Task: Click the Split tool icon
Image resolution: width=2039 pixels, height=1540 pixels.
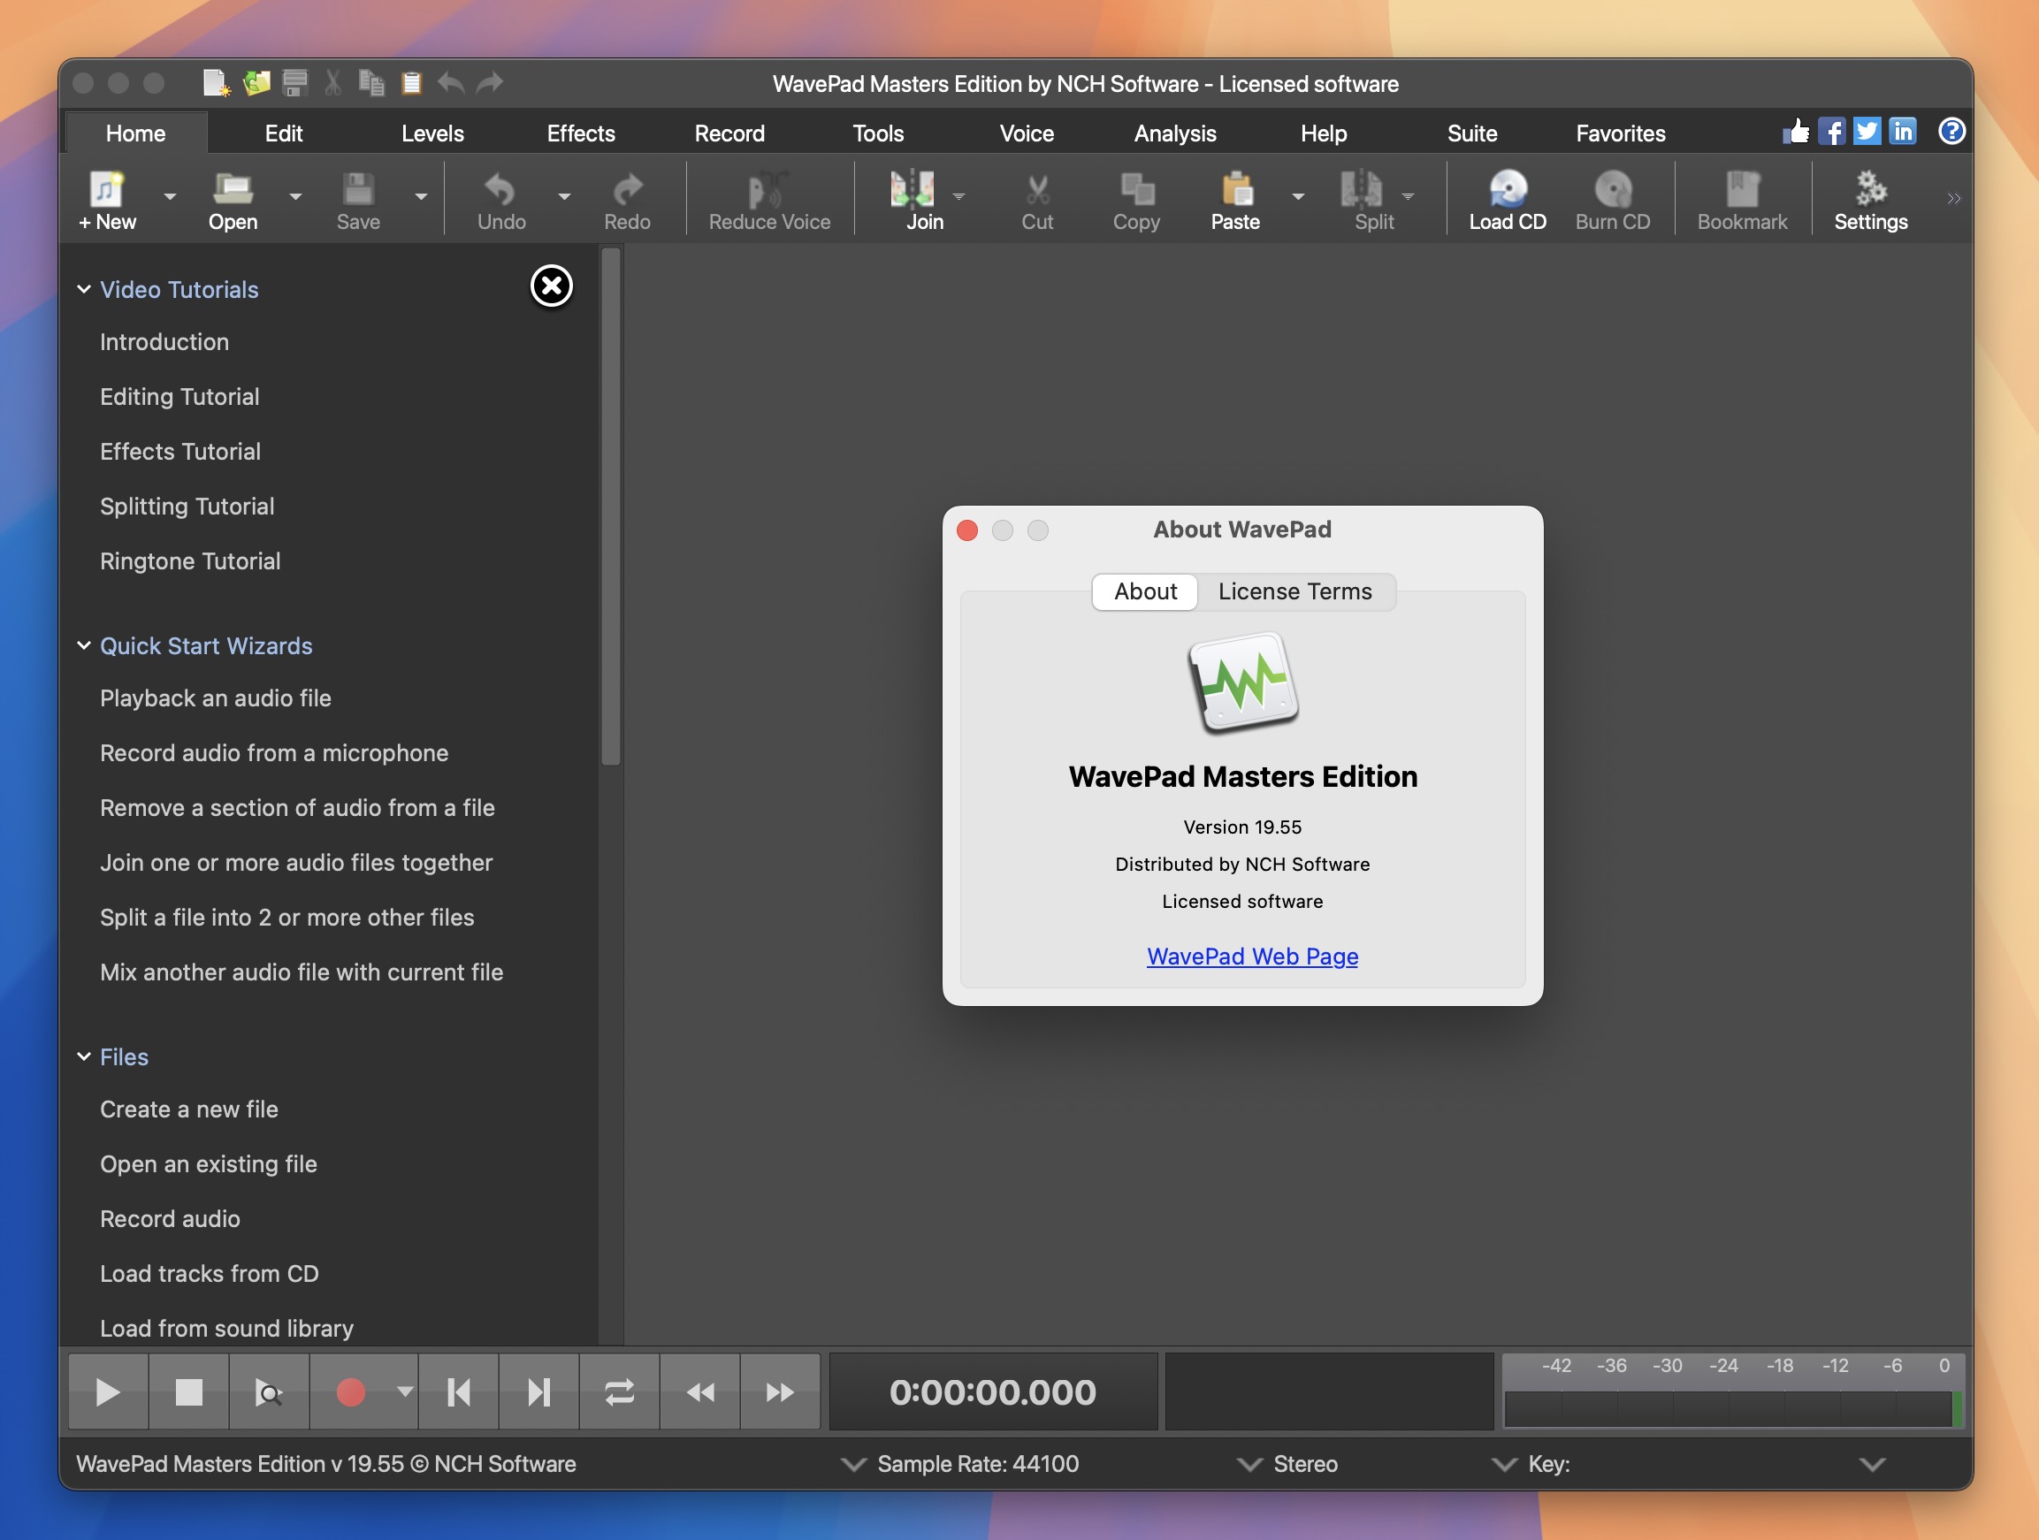Action: point(1361,189)
